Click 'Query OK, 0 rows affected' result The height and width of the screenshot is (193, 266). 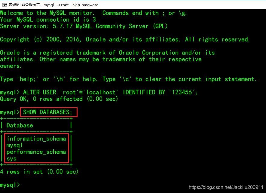[59, 99]
